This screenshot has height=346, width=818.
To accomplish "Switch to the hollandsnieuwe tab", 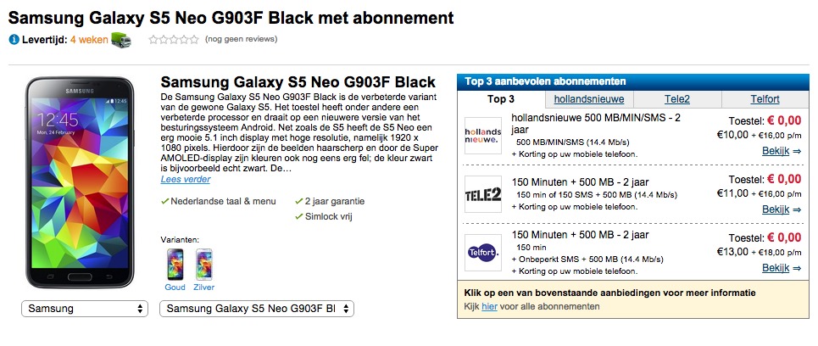I will click(x=588, y=99).
